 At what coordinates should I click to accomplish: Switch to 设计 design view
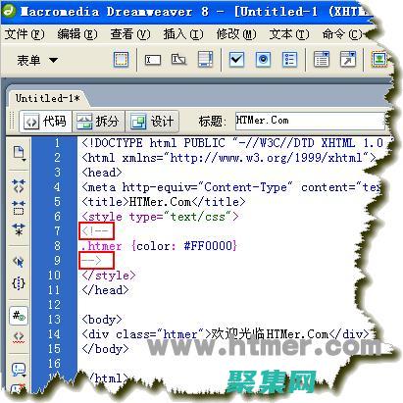[x=152, y=122]
